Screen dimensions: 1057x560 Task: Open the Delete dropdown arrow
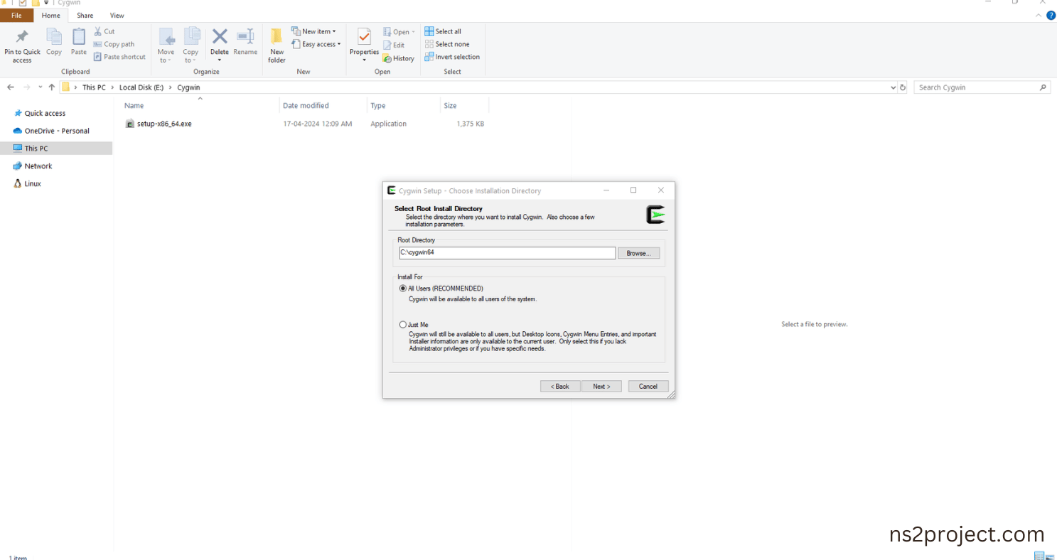pos(220,60)
